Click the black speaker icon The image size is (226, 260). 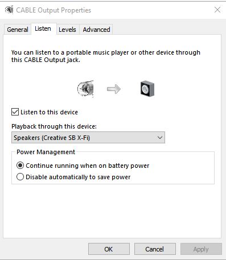click(x=147, y=89)
